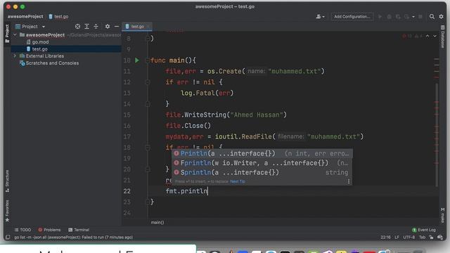450x253 pixels.
Task: Open the user account dropdown icon
Action: coord(320,17)
